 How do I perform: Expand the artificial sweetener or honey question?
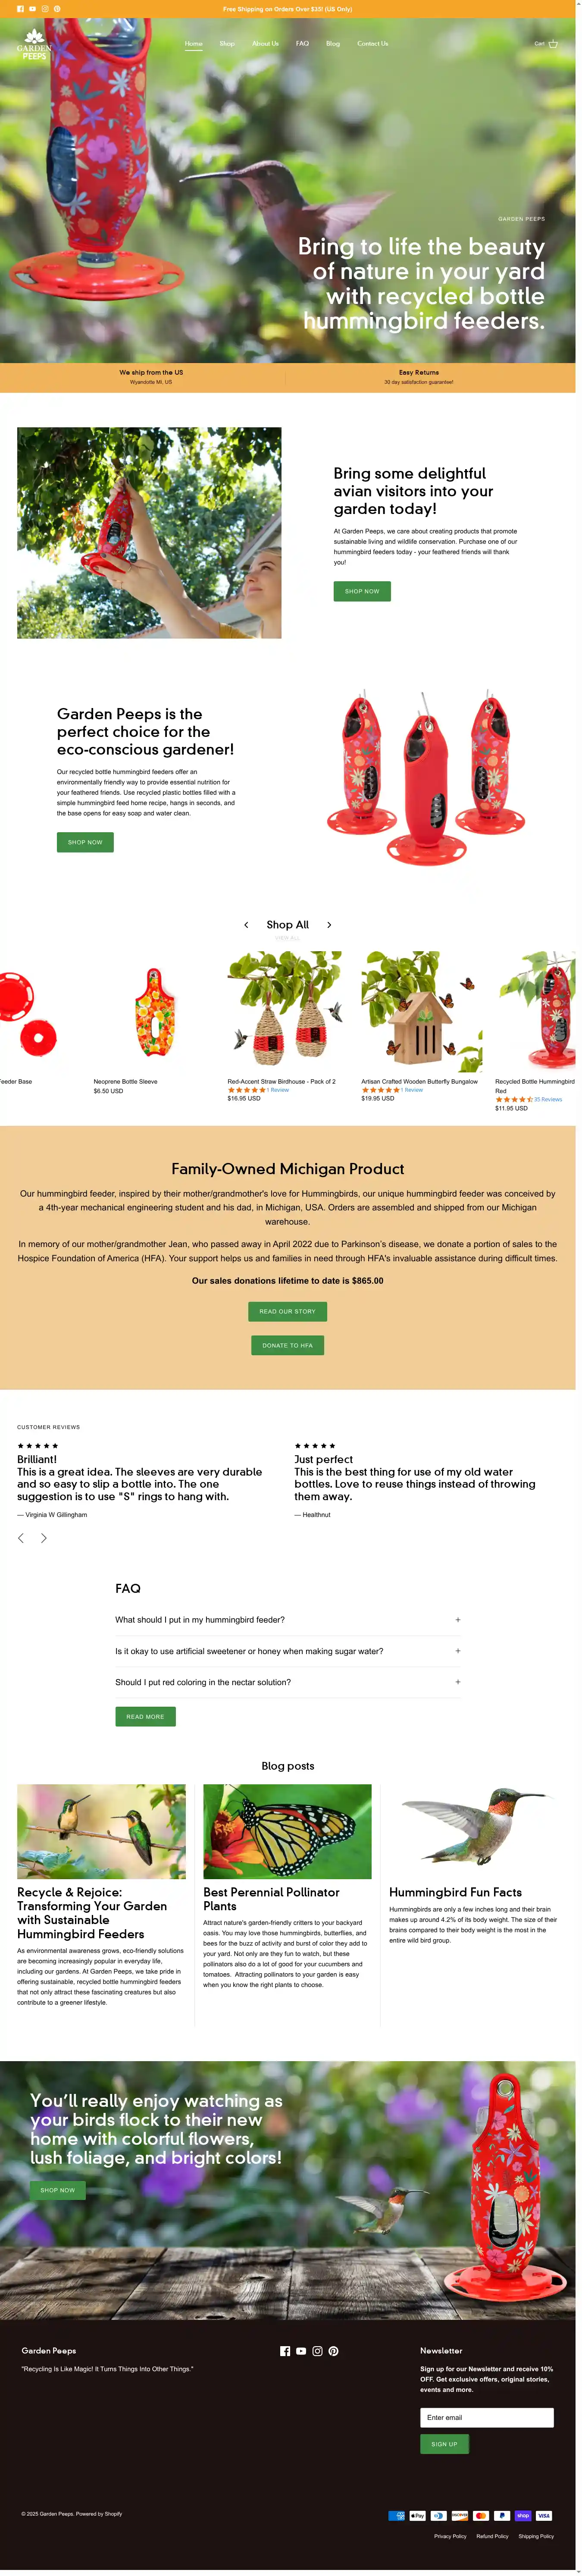click(x=288, y=1651)
